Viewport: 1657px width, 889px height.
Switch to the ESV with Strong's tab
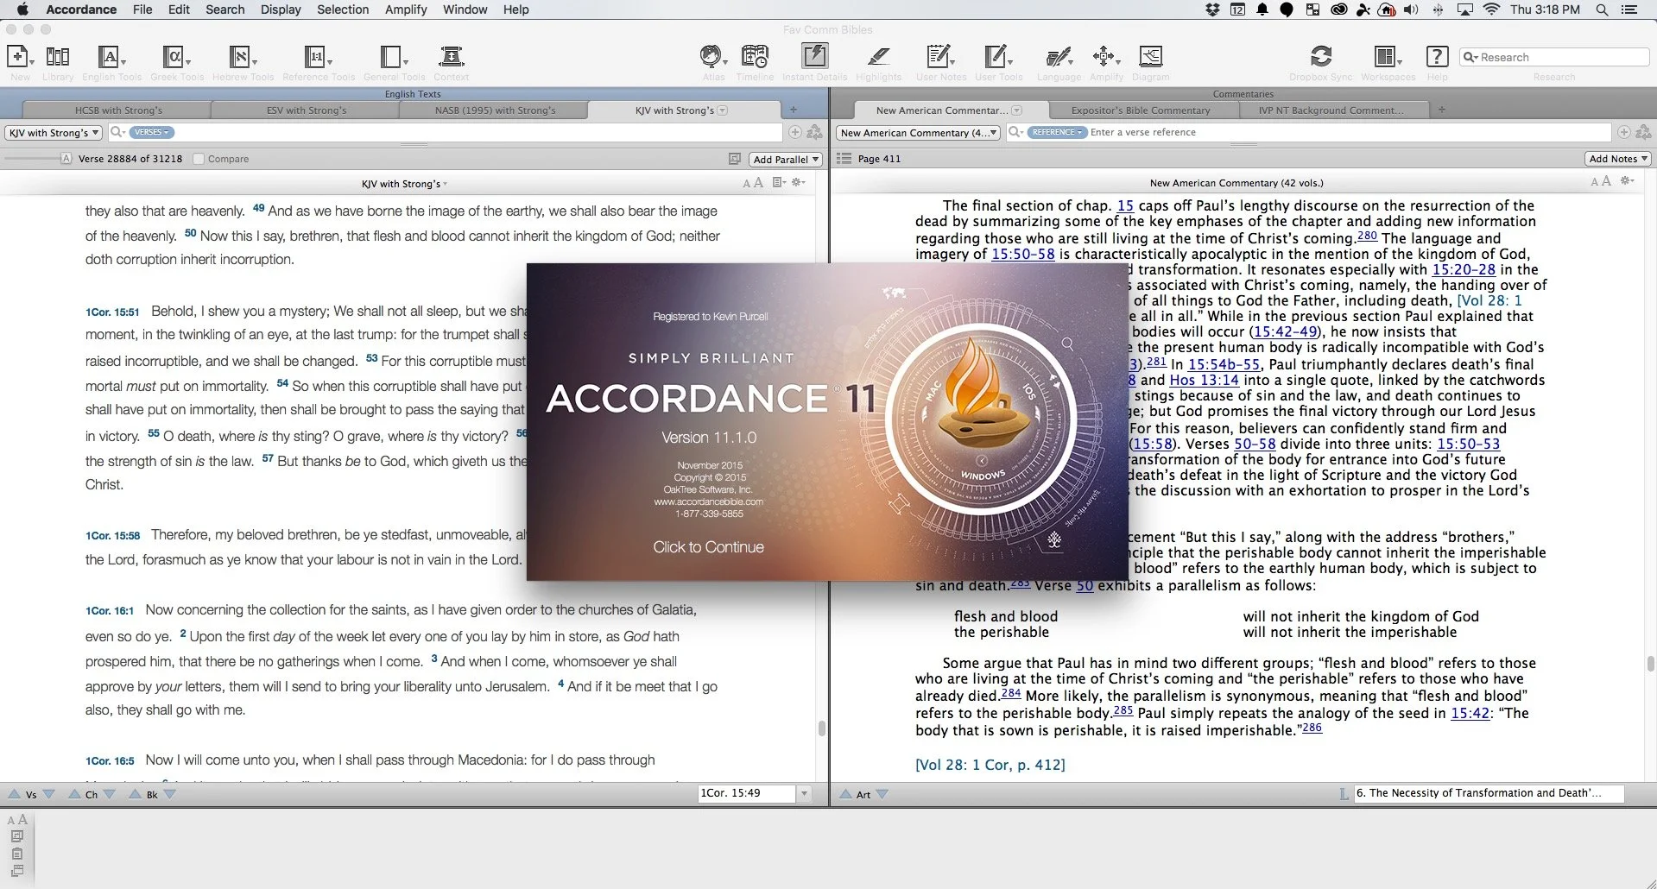click(x=307, y=110)
